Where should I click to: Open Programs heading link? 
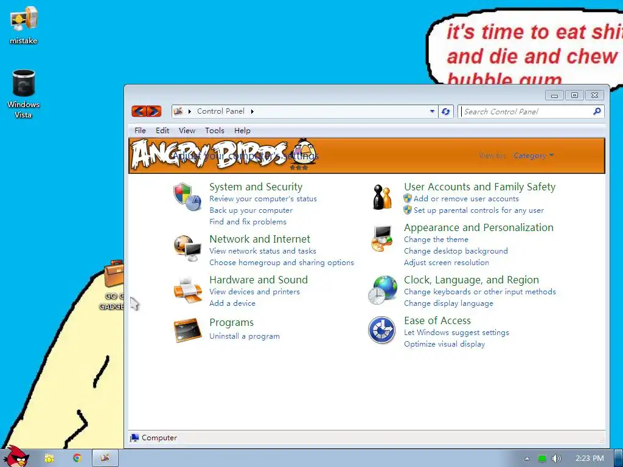tap(231, 322)
